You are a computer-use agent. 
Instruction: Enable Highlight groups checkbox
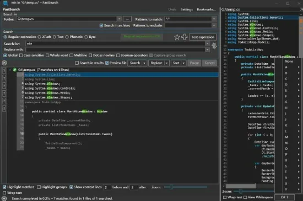39,187
